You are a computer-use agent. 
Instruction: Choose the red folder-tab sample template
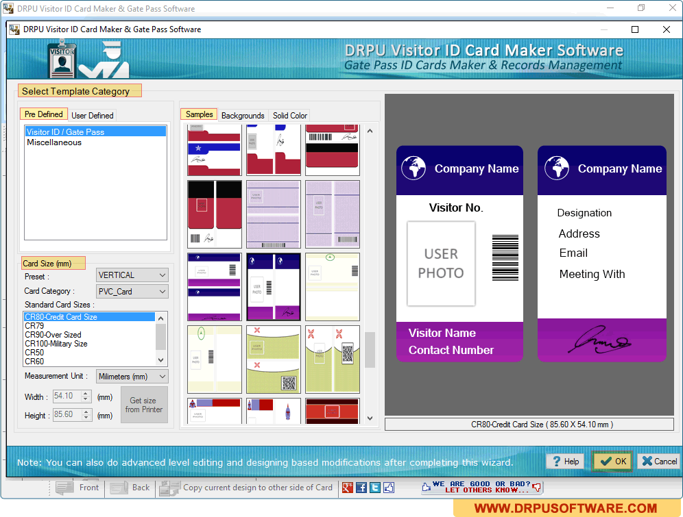point(274,149)
